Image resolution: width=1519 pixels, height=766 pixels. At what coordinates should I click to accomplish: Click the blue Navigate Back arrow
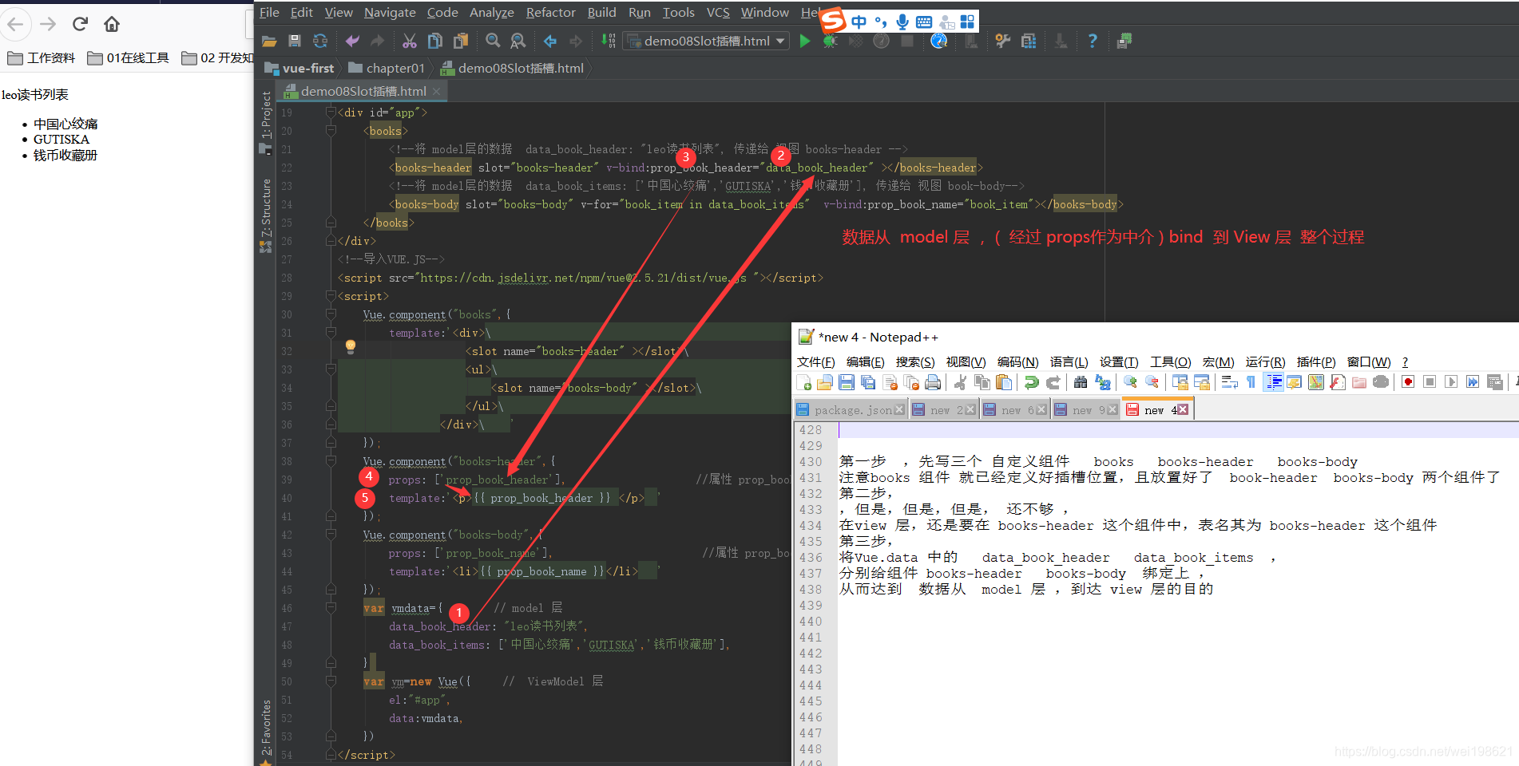[x=550, y=41]
